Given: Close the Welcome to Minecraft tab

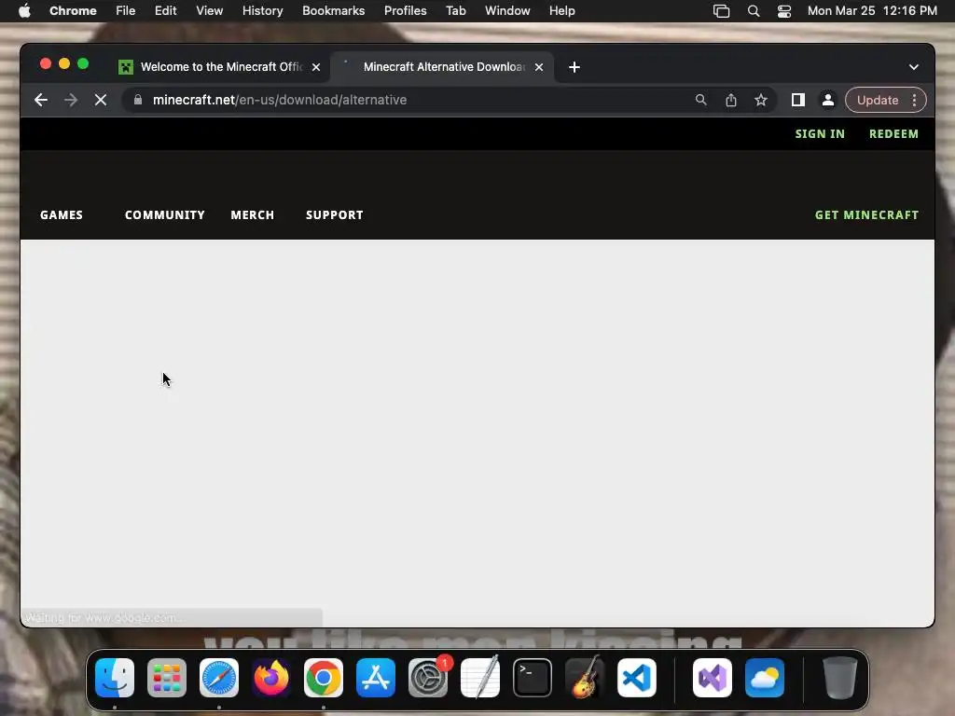Looking at the screenshot, I should coord(316,67).
